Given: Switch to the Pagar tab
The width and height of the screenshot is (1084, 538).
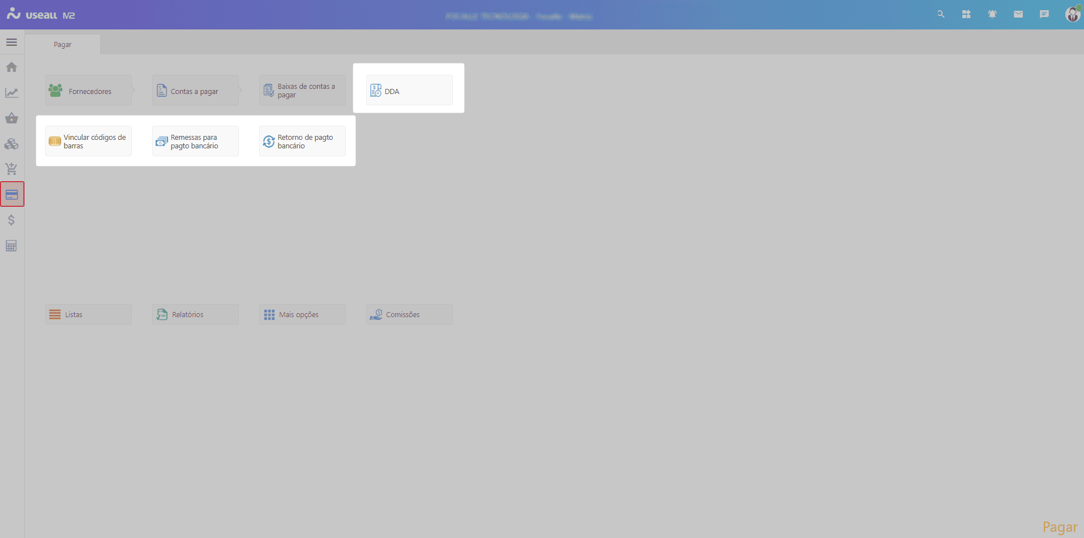Looking at the screenshot, I should [63, 45].
